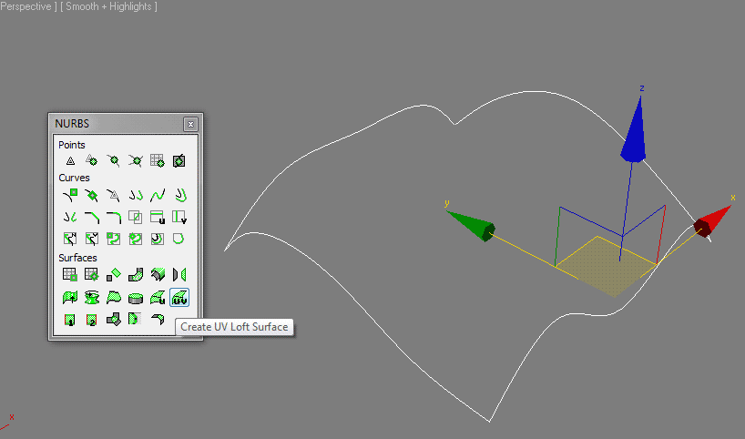Select the Create CV Curve tool
This screenshot has height=439, width=745.
click(x=70, y=195)
